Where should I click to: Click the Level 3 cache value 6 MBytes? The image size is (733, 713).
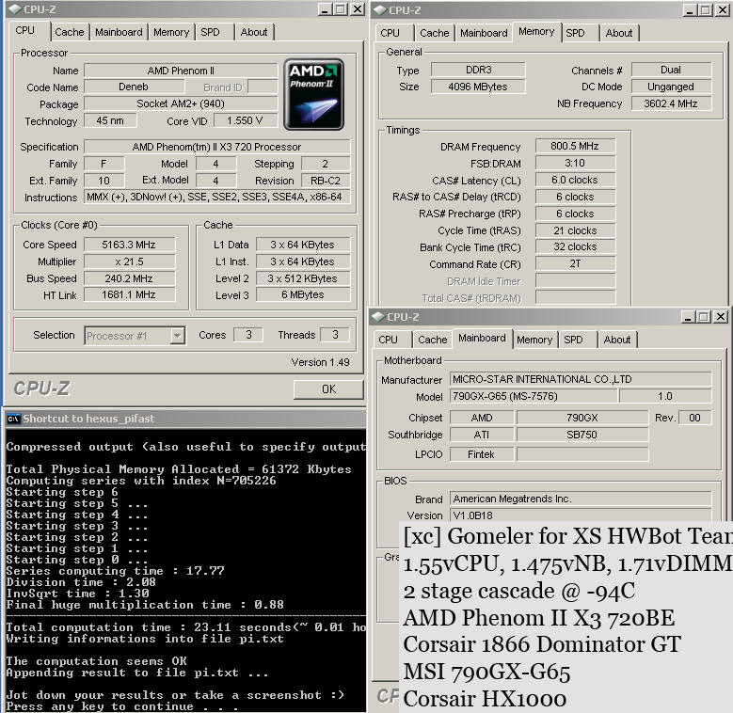pyautogui.click(x=303, y=294)
